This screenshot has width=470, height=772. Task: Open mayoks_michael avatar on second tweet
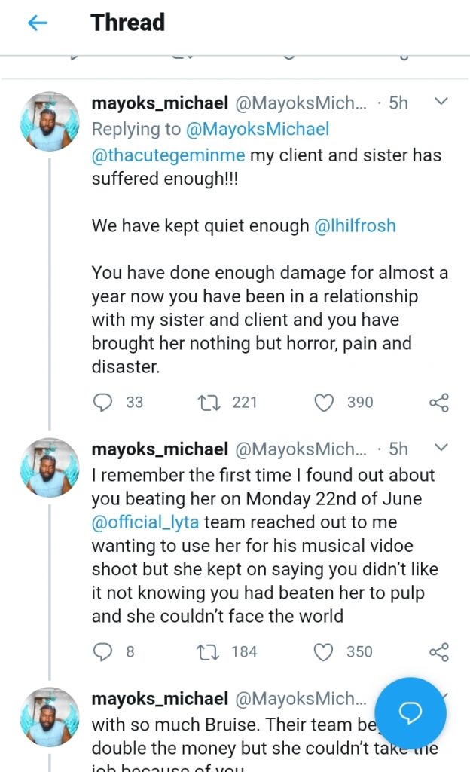49,468
